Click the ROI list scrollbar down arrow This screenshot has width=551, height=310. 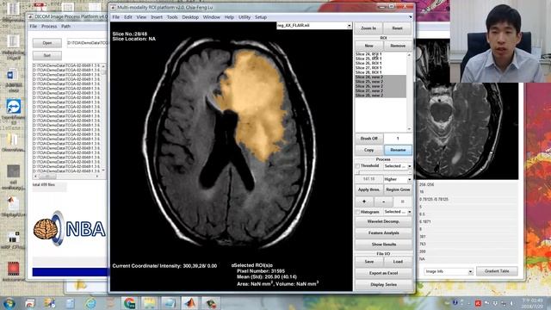click(409, 129)
